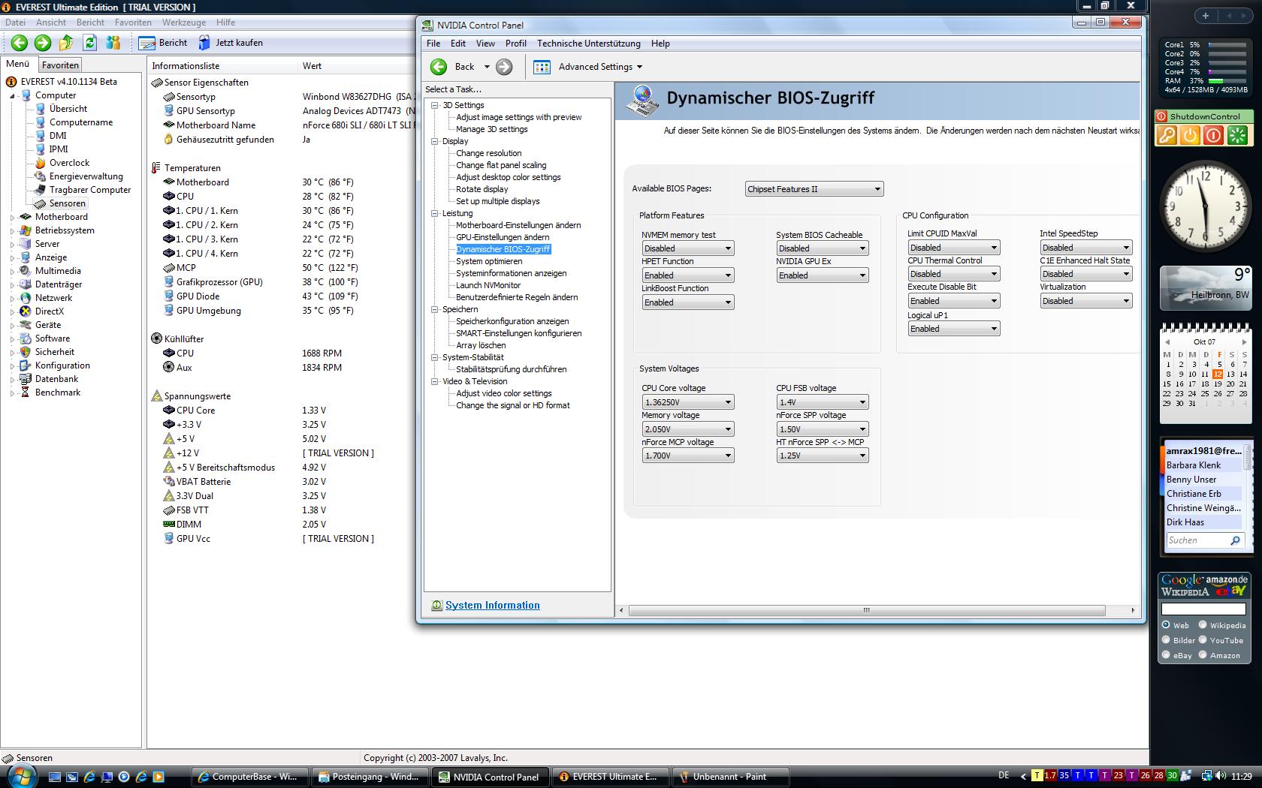1262x788 pixels.
Task: Click the plus button to add sidebar gadgets
Action: coord(1206,16)
